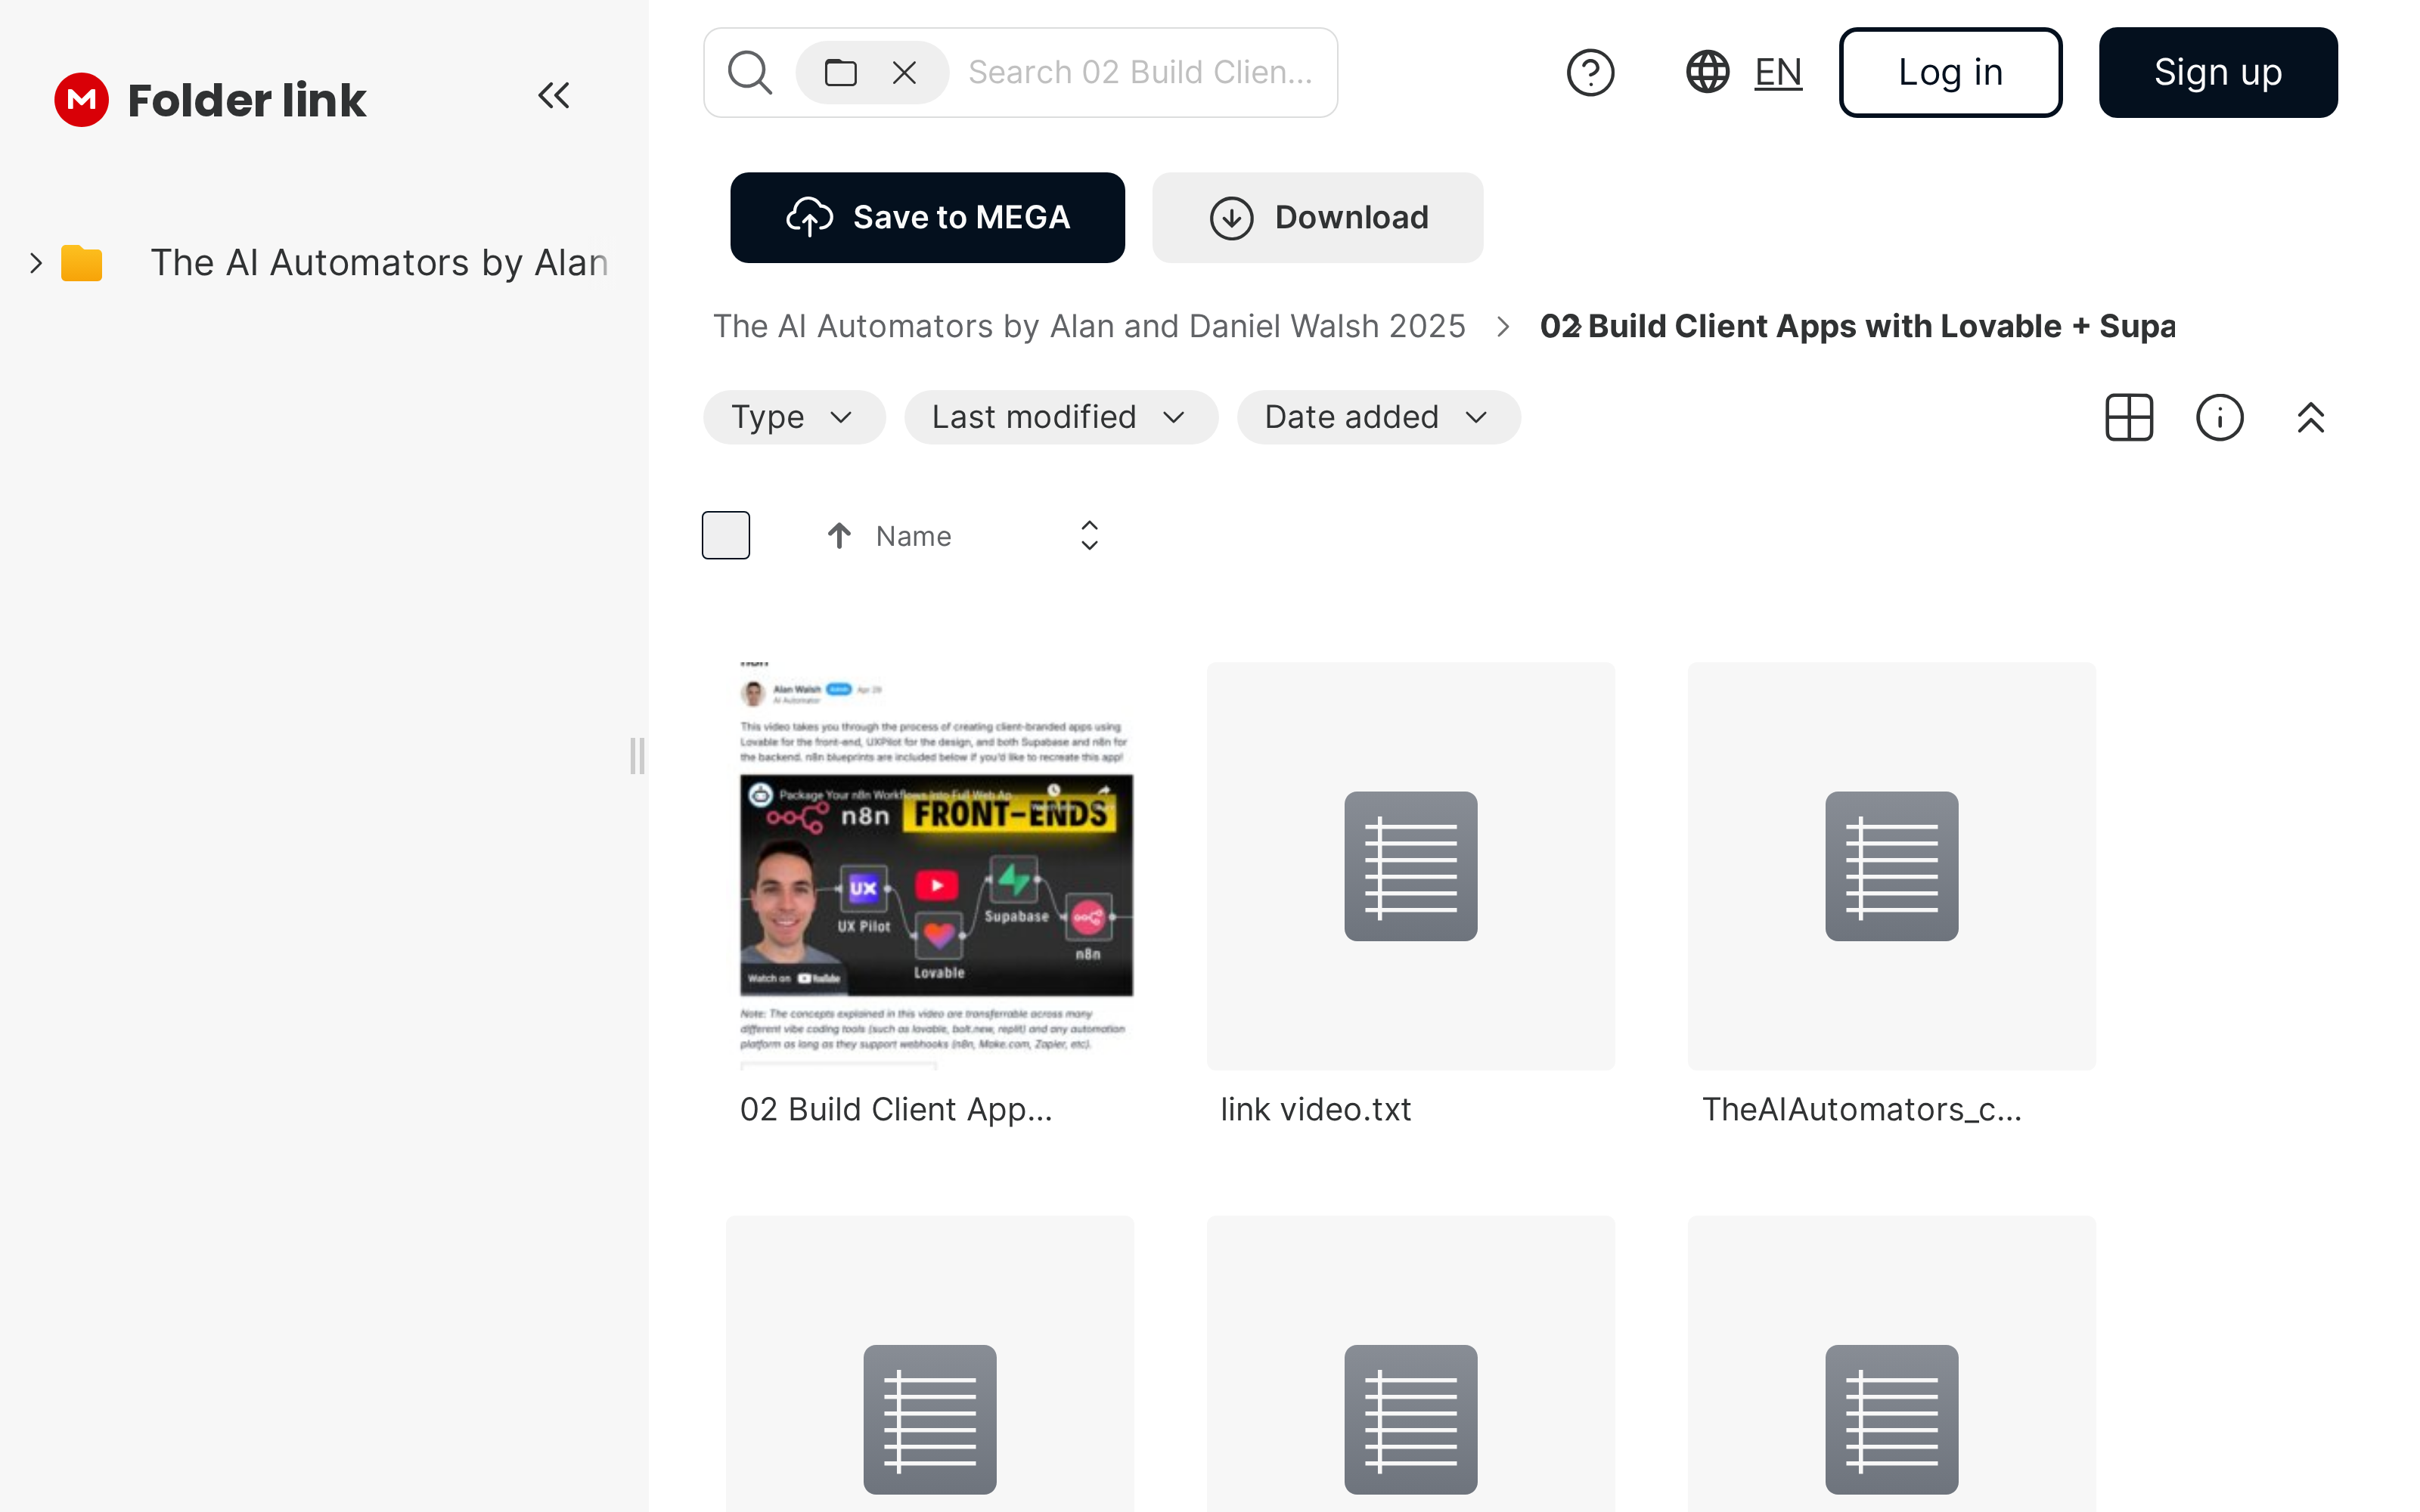Switch to grid view layout icon

click(x=2129, y=417)
